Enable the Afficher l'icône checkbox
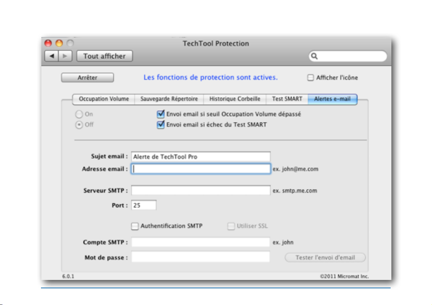The image size is (432, 305). coord(310,77)
